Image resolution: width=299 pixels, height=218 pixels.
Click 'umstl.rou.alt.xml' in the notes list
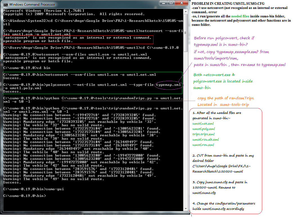pyautogui.click(x=206, y=139)
